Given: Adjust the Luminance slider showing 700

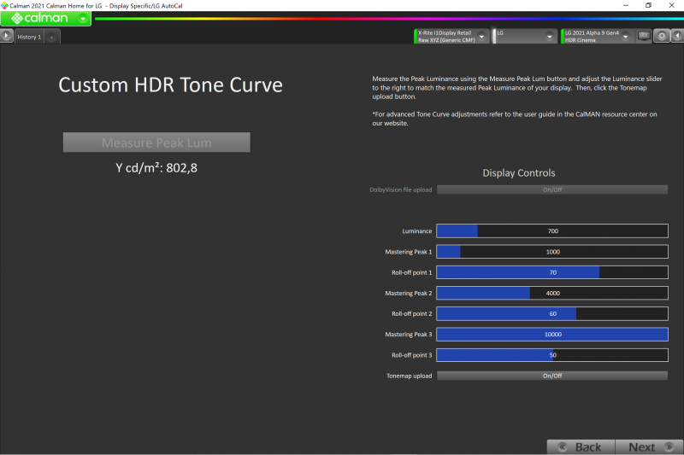Looking at the screenshot, I should [x=552, y=230].
